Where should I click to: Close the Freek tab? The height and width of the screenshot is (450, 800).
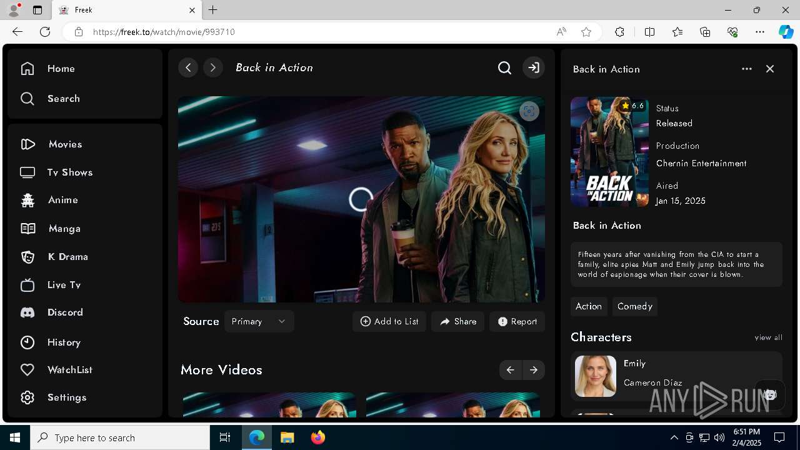tap(192, 10)
